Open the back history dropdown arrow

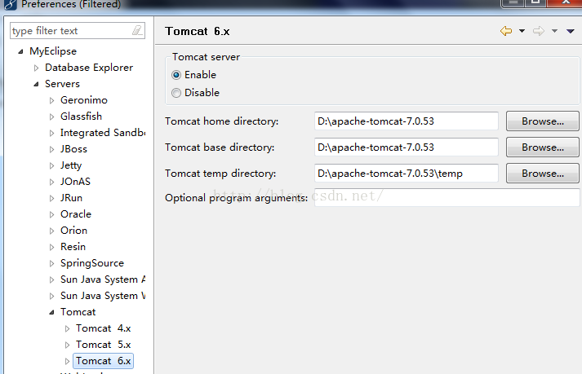click(522, 31)
